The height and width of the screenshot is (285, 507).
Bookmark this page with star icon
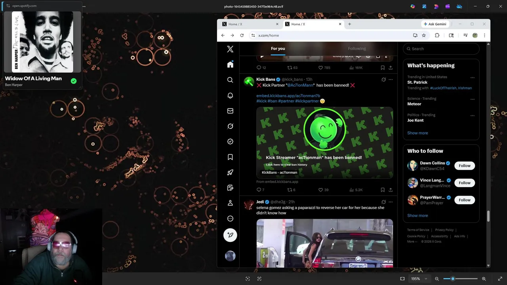click(424, 35)
